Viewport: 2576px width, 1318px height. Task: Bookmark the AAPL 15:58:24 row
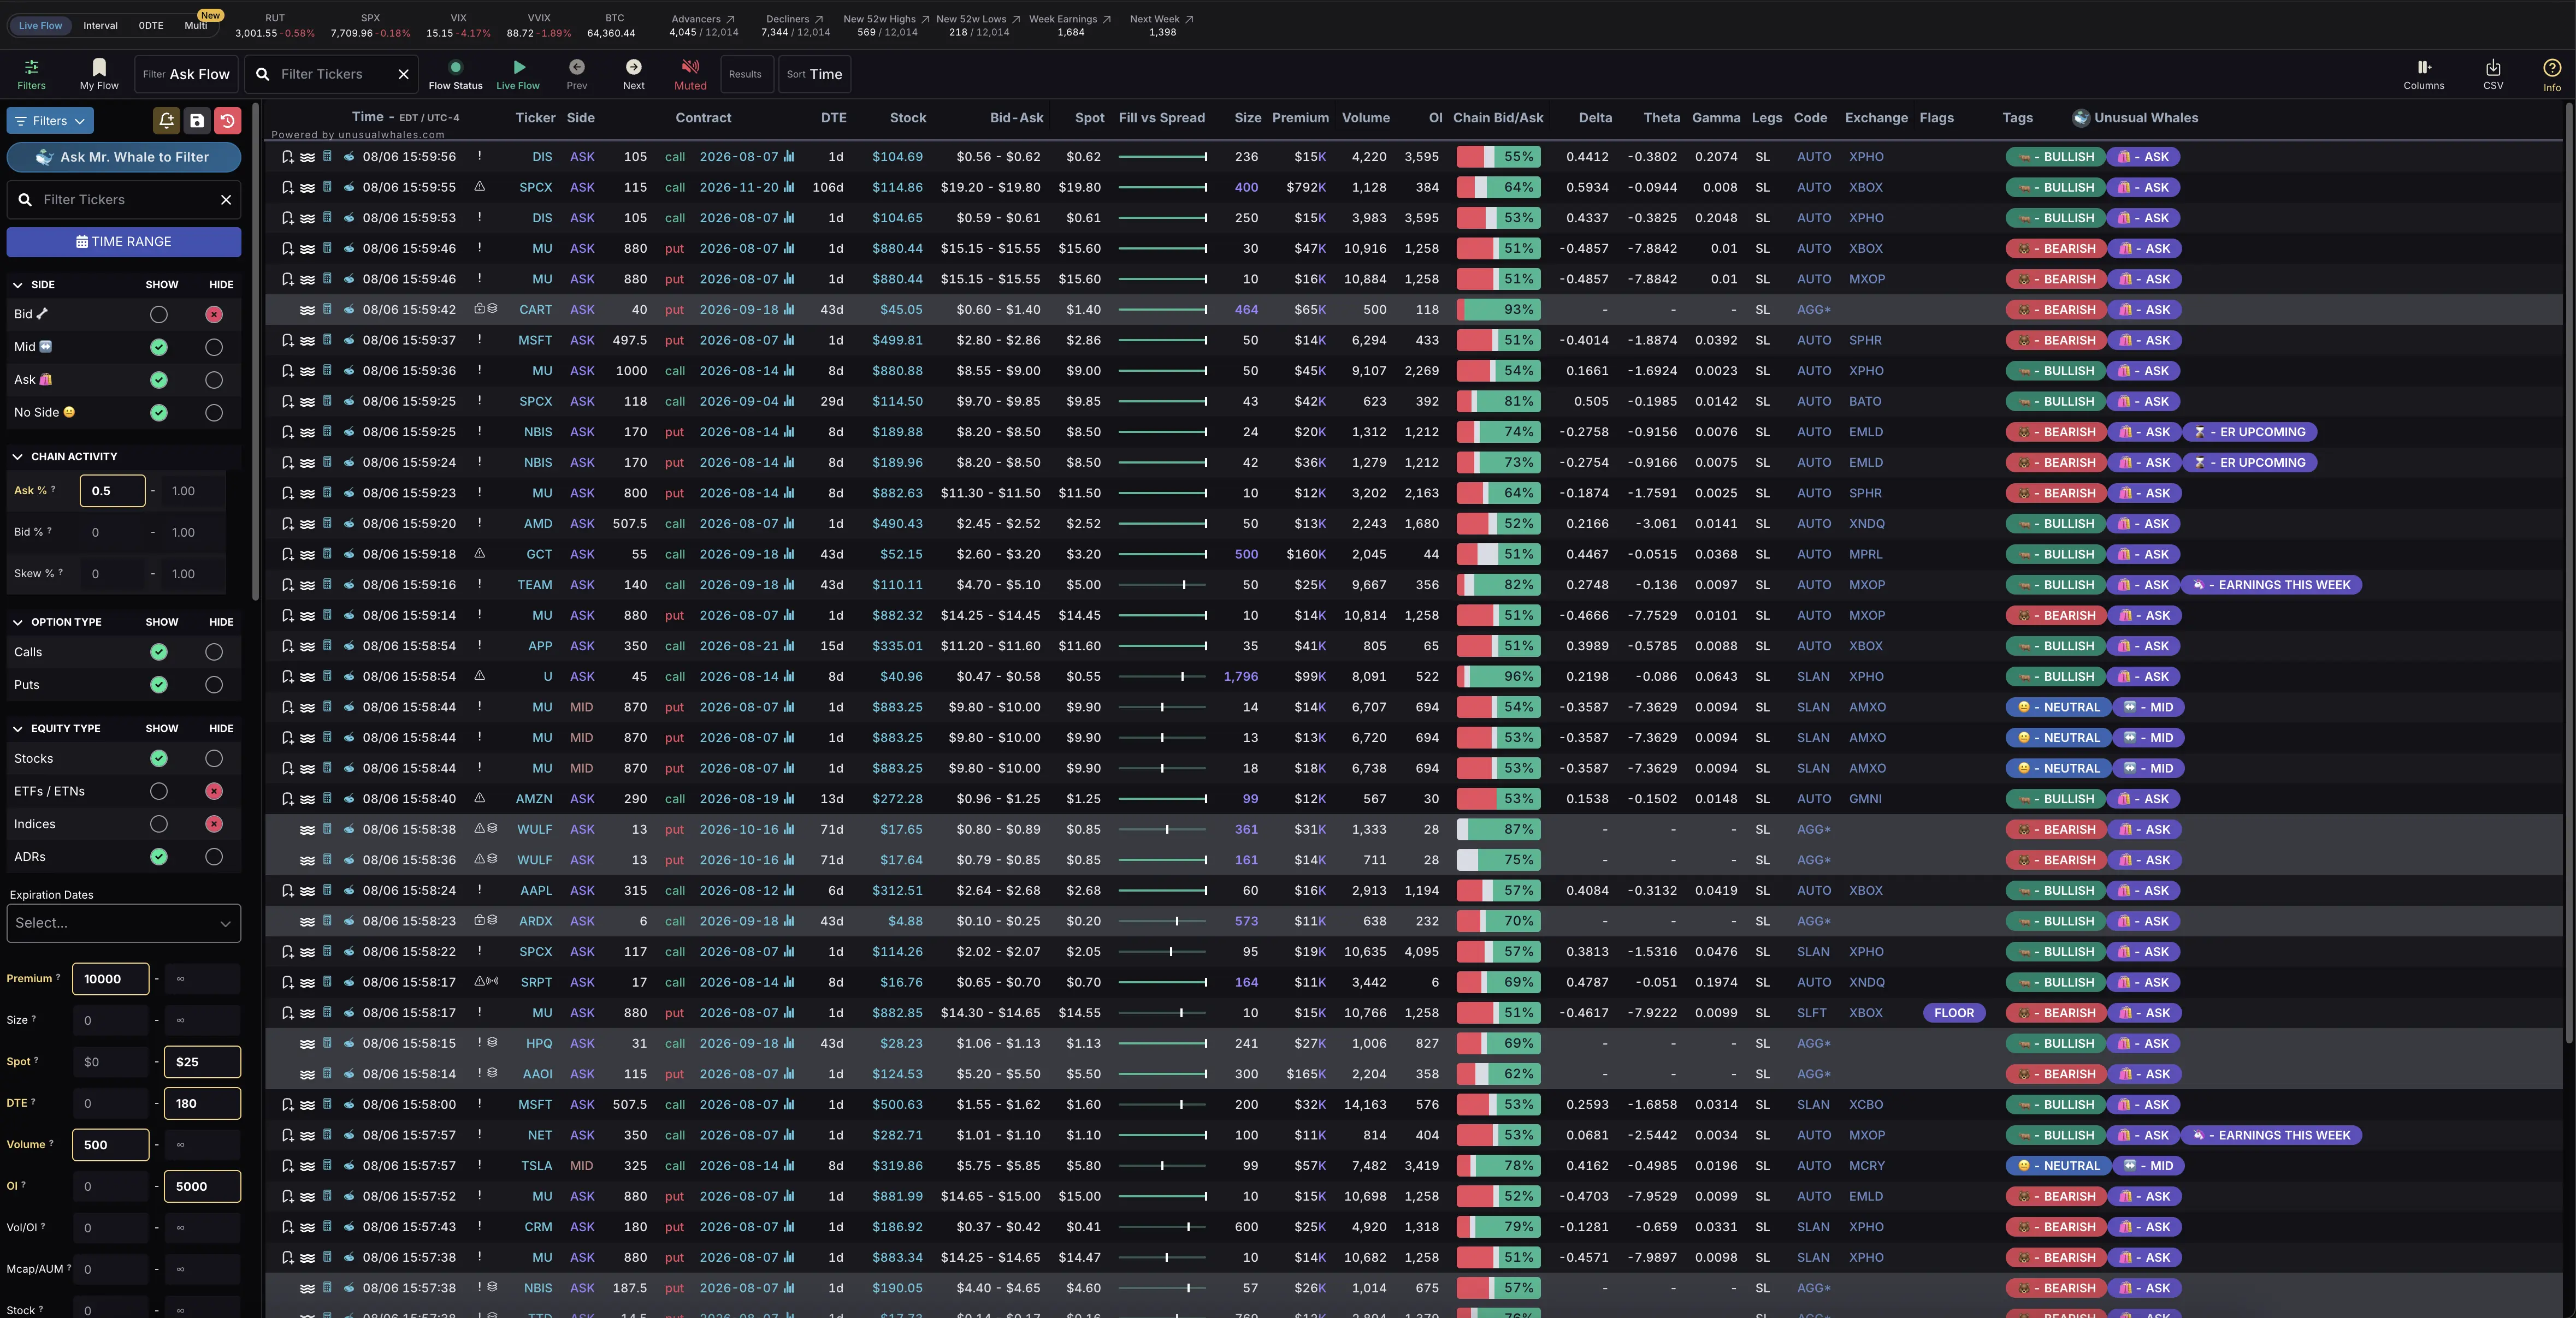tap(287, 890)
